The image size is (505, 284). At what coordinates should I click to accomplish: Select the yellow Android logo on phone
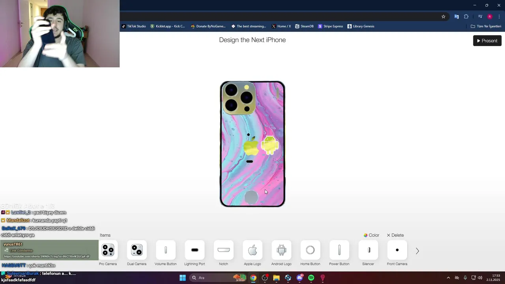270,145
